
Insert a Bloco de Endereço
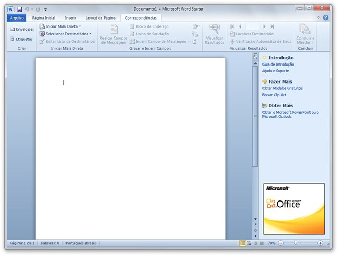point(149,26)
